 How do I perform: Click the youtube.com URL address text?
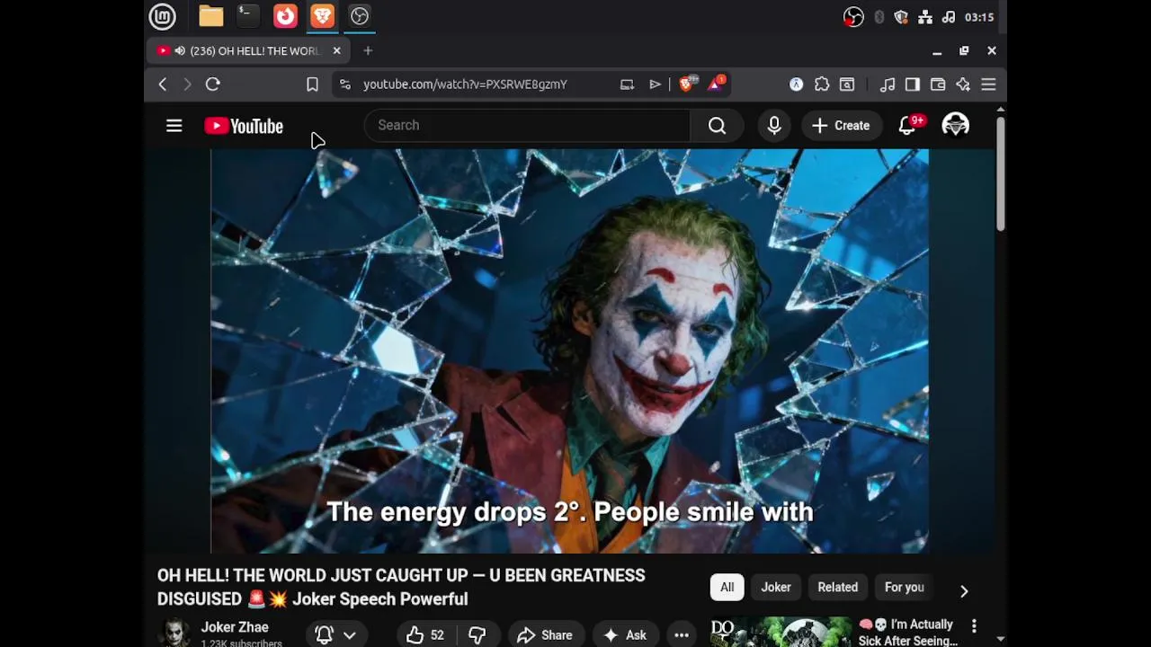point(465,84)
